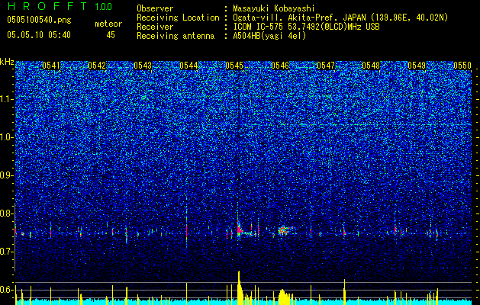The height and width of the screenshot is (305, 480).
Task: Click the 0.9 kHz axis label
Action: coord(6,175)
